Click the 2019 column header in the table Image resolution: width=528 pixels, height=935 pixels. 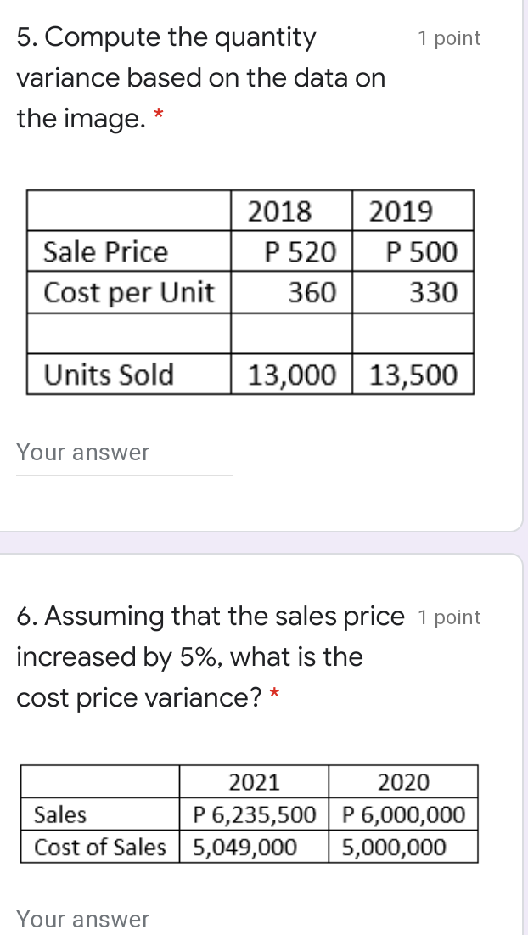411,211
